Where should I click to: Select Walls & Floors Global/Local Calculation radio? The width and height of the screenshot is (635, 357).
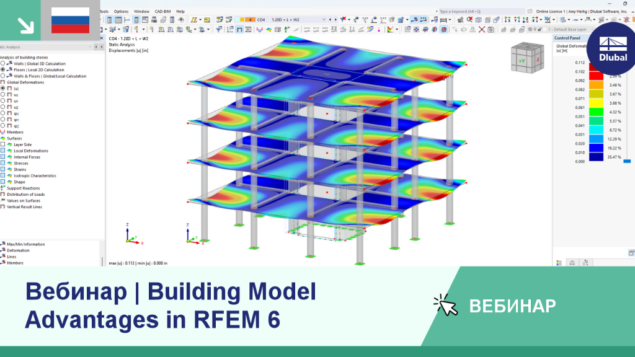tap(3, 76)
